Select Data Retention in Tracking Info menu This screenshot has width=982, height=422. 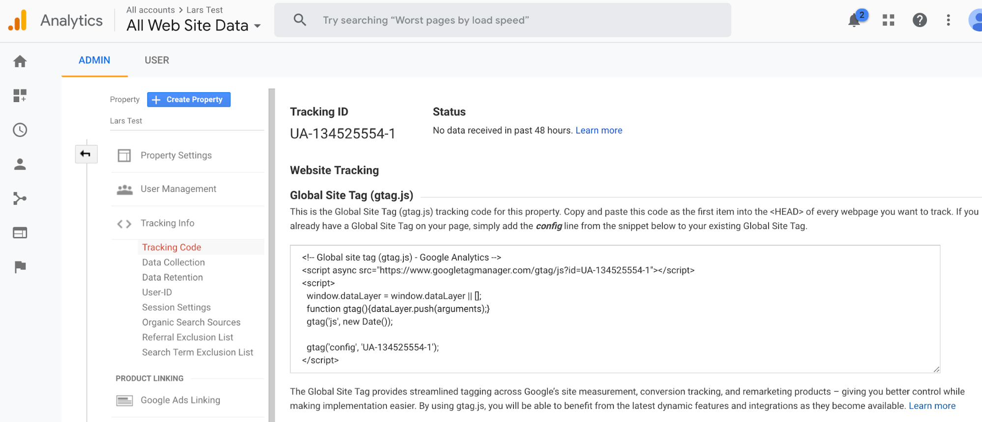click(172, 277)
